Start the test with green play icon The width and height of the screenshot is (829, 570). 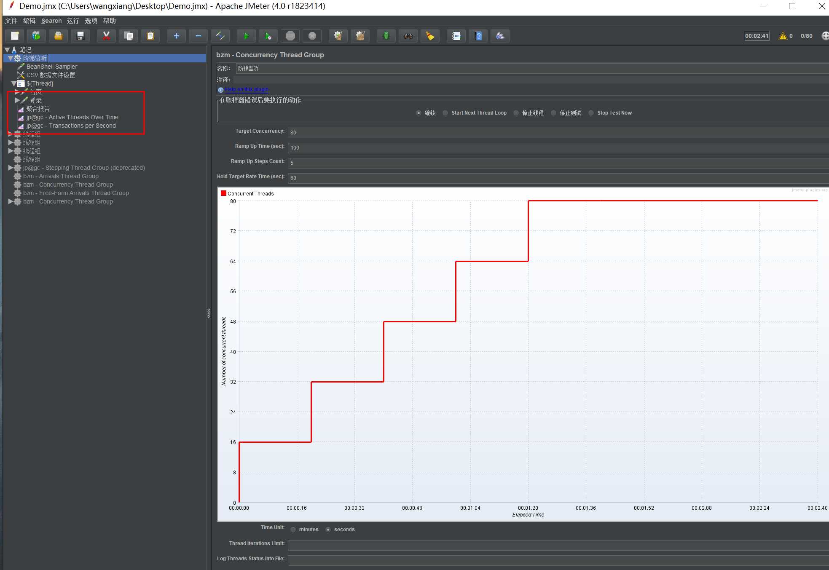(x=246, y=36)
